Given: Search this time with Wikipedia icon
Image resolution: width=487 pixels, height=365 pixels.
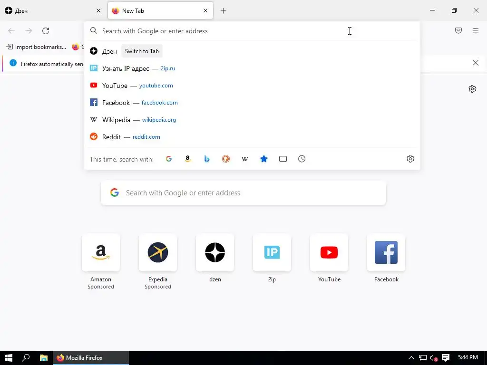Looking at the screenshot, I should [x=245, y=159].
